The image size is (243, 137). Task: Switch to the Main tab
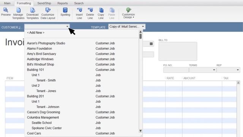coord(7,3)
